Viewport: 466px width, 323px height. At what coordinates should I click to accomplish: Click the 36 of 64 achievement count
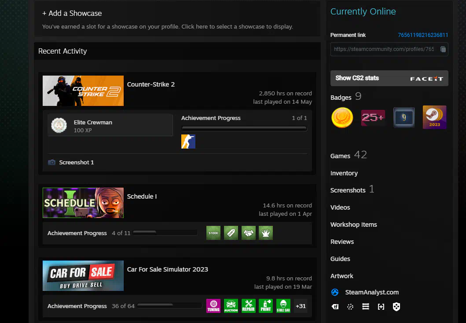point(123,306)
